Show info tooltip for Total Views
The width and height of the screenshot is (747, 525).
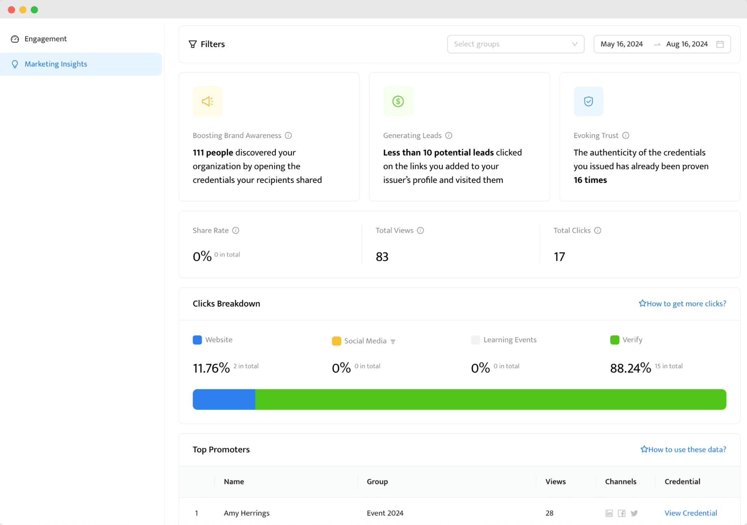[x=420, y=230]
